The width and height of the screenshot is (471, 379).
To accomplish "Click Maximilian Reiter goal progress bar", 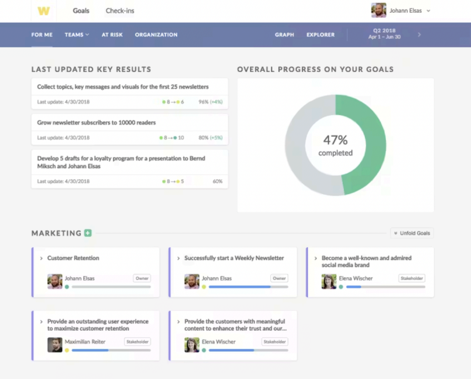I will coord(111,350).
